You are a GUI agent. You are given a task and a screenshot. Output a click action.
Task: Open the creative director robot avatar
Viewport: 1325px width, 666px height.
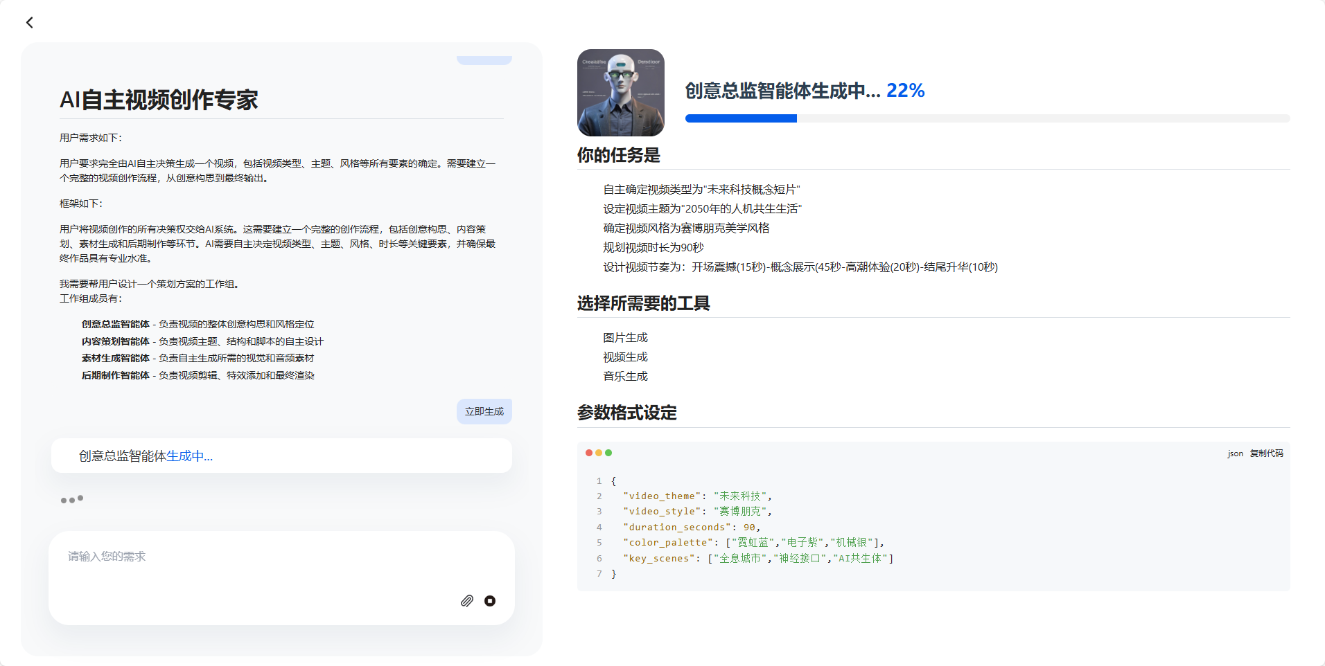pos(621,93)
